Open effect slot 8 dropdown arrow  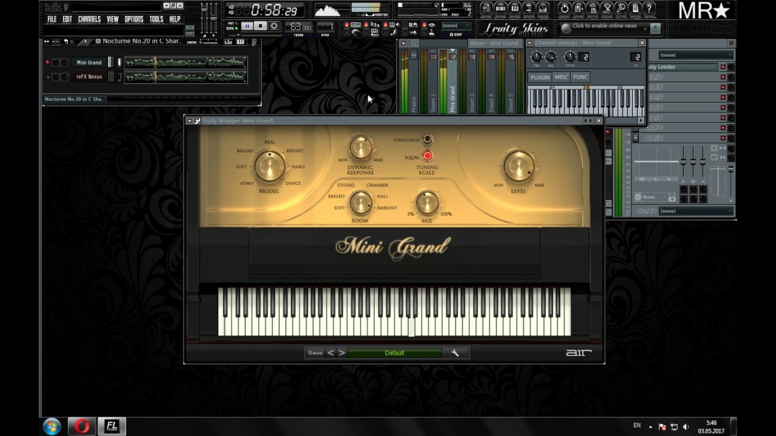point(636,138)
